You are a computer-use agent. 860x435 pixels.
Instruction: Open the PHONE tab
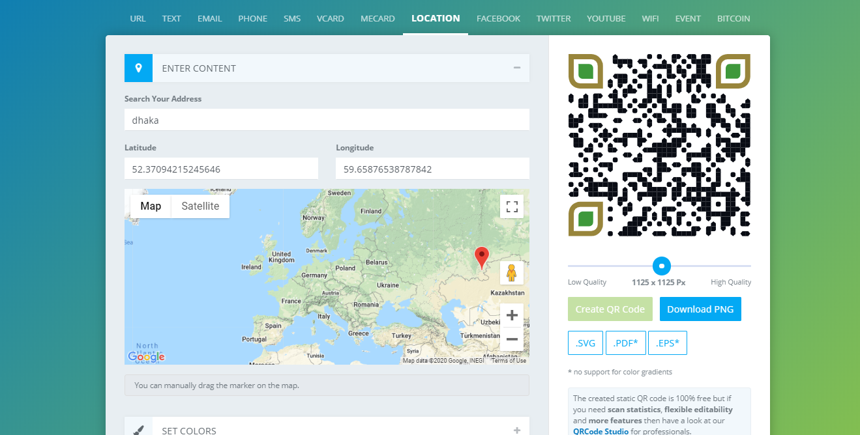[253, 18]
